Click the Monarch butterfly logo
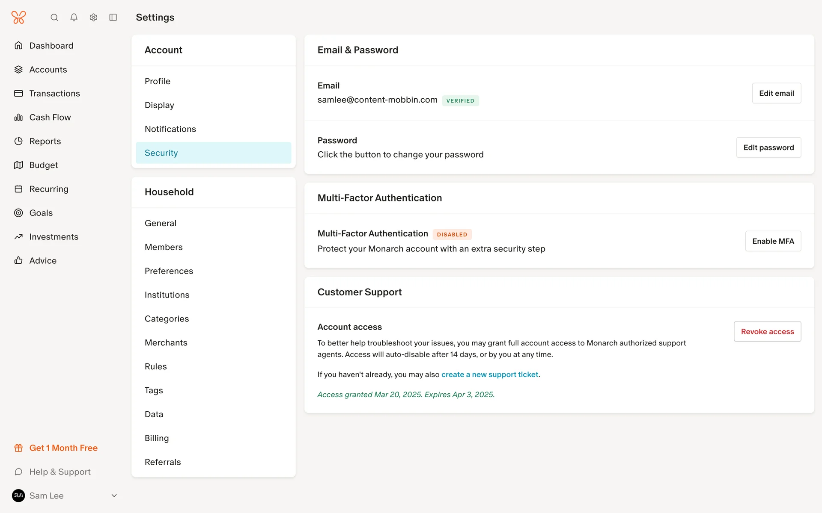The image size is (822, 513). pyautogui.click(x=18, y=18)
